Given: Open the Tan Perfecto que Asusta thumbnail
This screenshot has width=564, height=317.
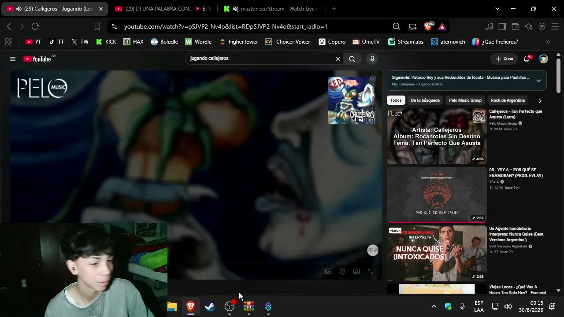Looking at the screenshot, I should (x=437, y=136).
